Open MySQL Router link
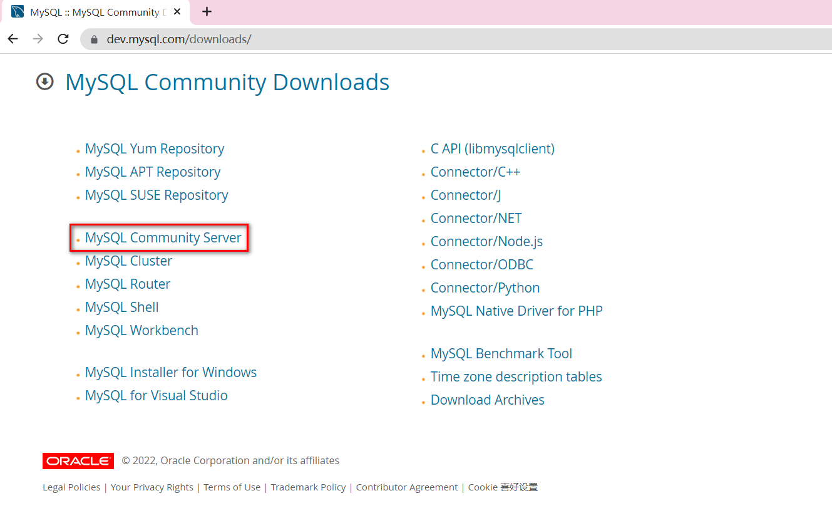This screenshot has height=518, width=832. pyautogui.click(x=128, y=284)
